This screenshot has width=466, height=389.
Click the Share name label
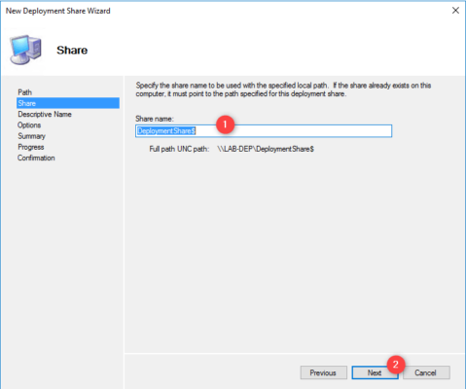[155, 119]
